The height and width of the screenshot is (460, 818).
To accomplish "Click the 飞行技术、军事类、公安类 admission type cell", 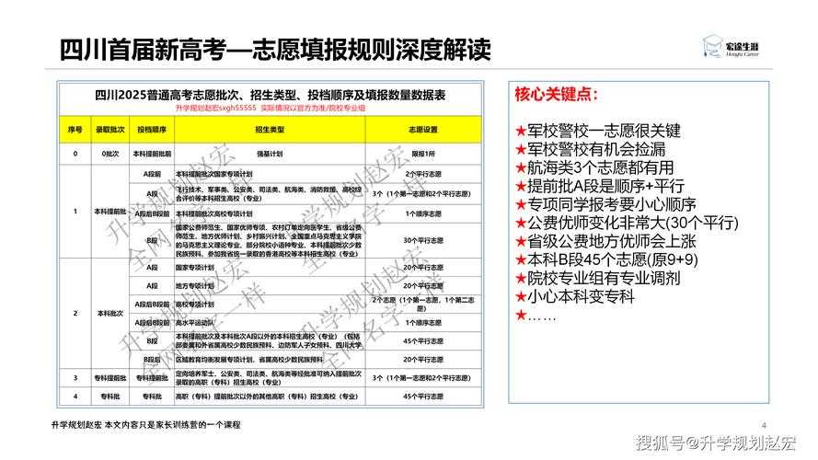I will pos(270,193).
